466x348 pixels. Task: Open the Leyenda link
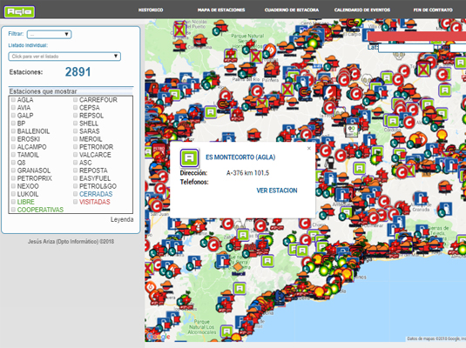point(122,220)
